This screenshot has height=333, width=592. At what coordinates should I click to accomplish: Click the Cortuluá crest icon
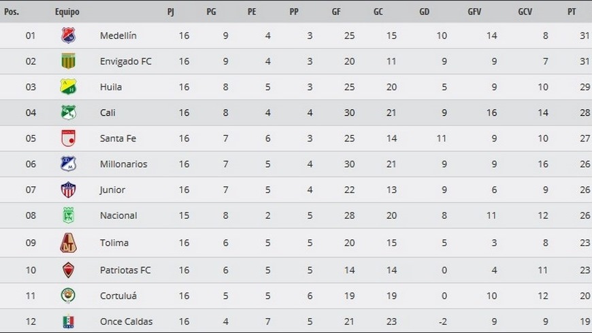tap(68, 296)
